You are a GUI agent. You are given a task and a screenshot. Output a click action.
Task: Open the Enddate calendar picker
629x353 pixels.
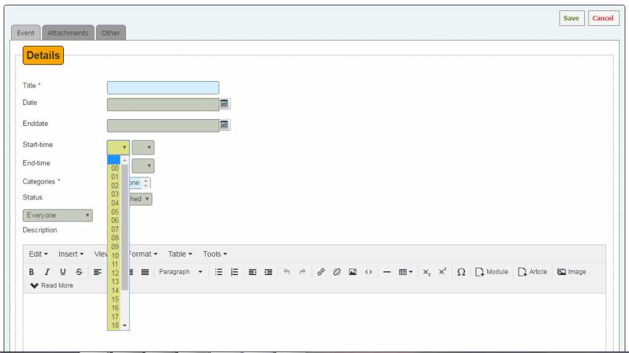(224, 125)
